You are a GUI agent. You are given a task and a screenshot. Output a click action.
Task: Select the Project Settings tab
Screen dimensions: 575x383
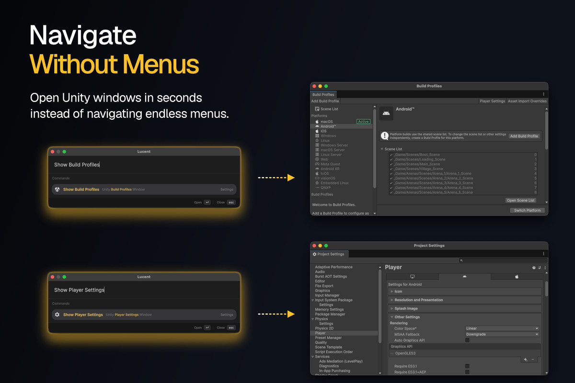pyautogui.click(x=328, y=254)
